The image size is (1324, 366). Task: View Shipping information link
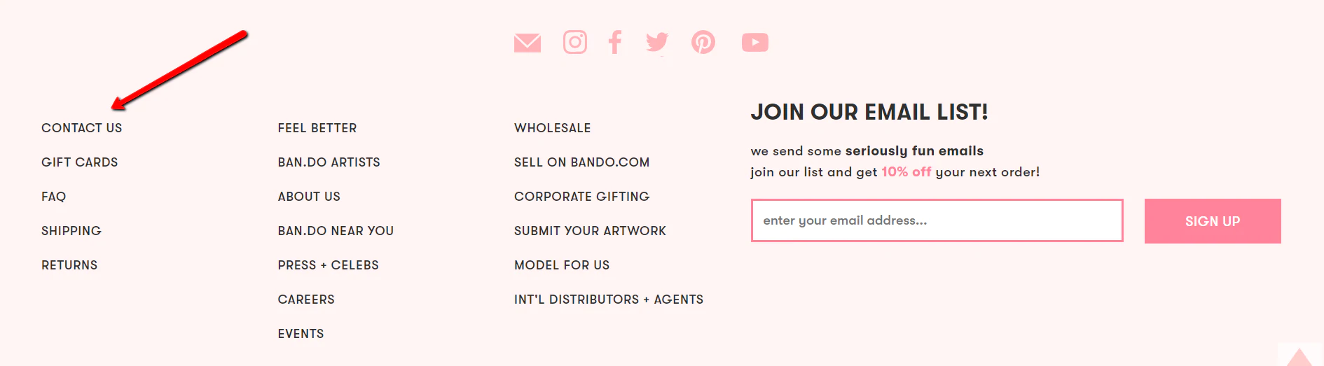click(71, 231)
